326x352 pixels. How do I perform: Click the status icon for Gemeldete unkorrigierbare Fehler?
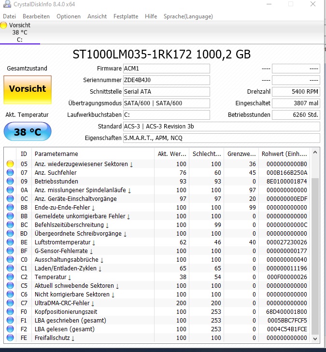(x=10, y=216)
